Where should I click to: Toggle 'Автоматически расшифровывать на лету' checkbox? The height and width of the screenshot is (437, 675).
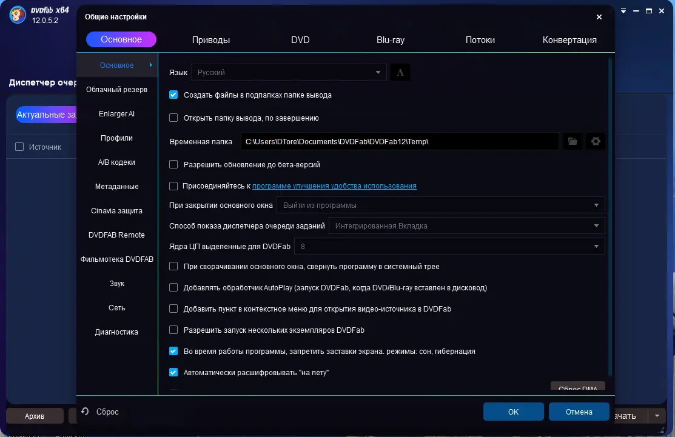(x=173, y=372)
